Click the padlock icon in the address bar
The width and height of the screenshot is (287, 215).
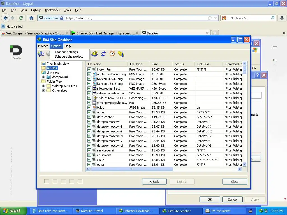(62, 18)
